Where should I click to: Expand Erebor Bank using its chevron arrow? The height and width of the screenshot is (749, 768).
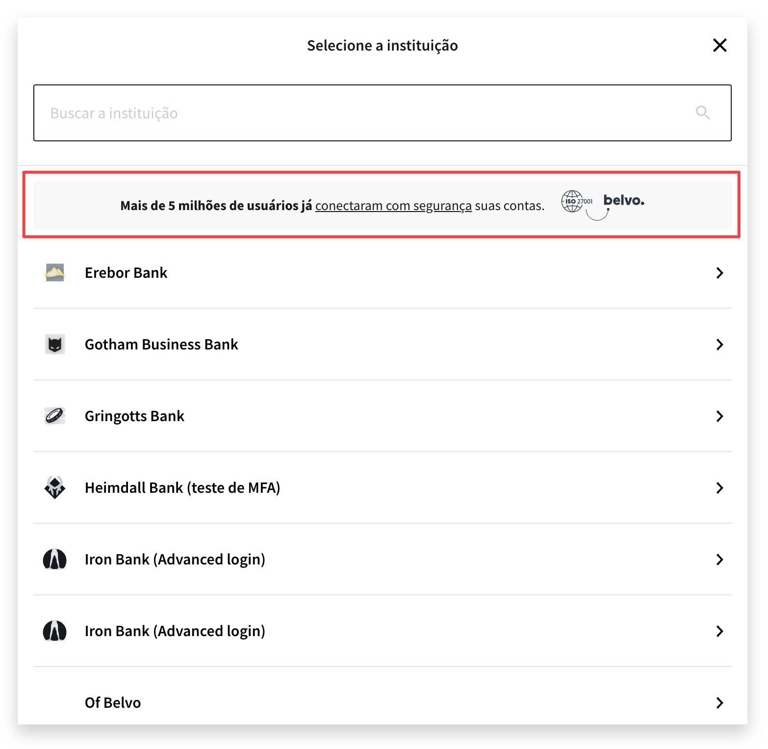719,273
